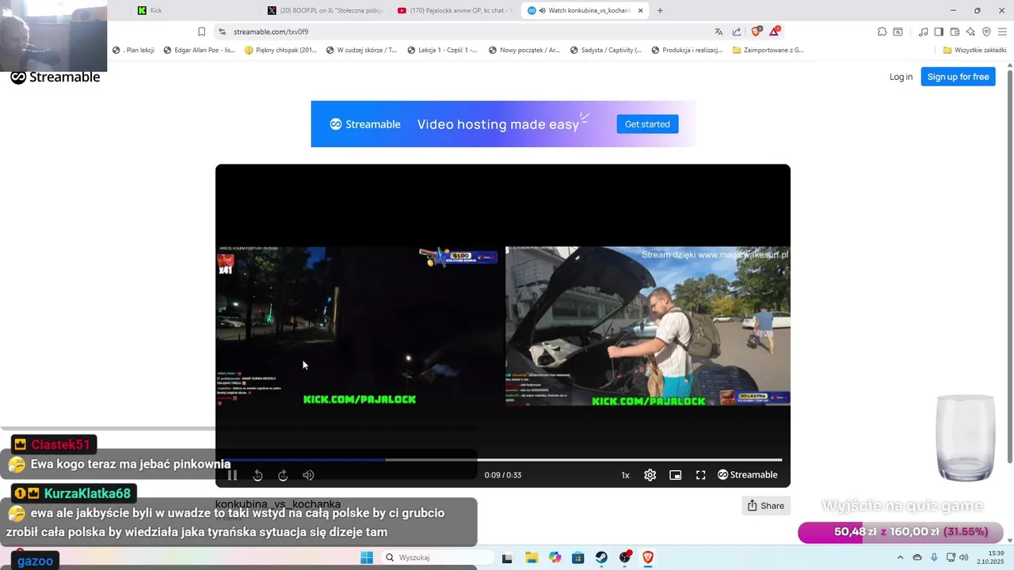This screenshot has height=570, width=1014.
Task: Open File Explorer from taskbar
Action: click(x=531, y=557)
